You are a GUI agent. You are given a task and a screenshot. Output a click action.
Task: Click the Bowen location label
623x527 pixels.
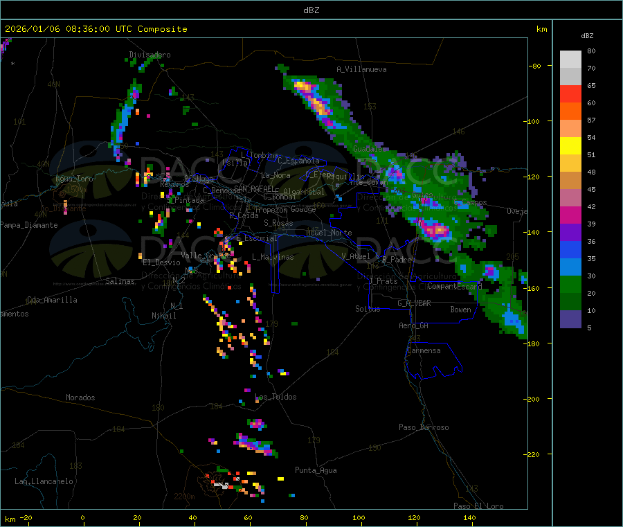click(x=460, y=310)
